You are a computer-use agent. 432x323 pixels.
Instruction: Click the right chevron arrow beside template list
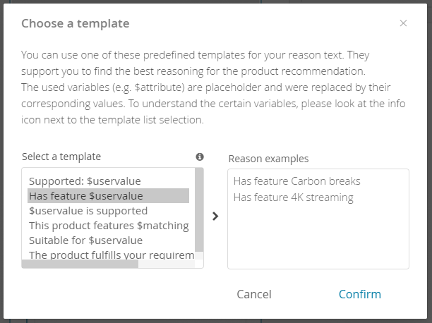coord(215,217)
